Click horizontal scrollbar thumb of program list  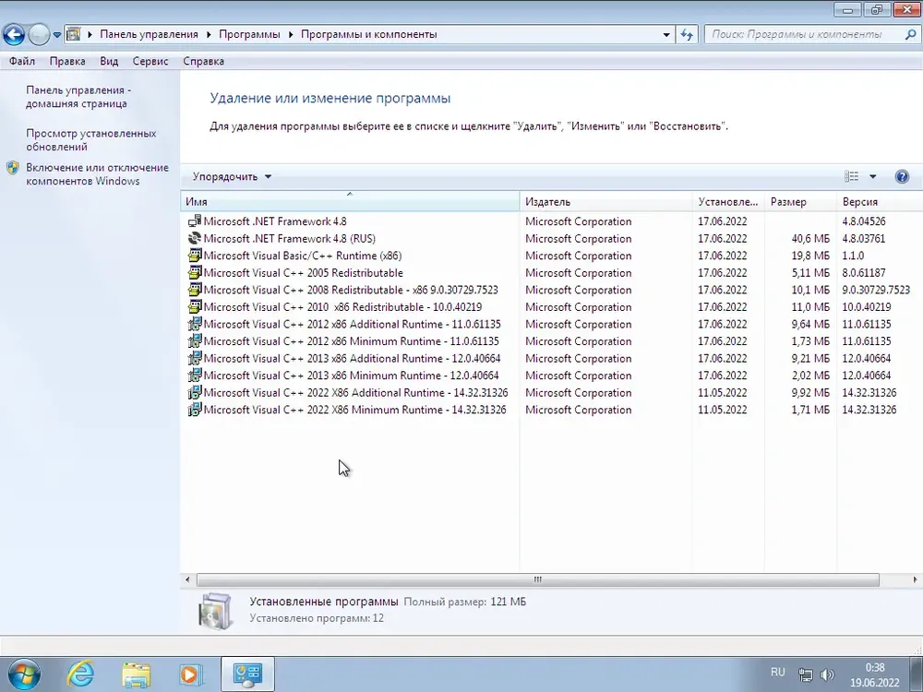click(x=537, y=579)
